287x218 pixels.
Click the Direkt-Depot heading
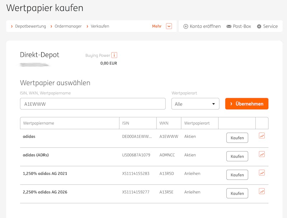pyautogui.click(x=39, y=55)
